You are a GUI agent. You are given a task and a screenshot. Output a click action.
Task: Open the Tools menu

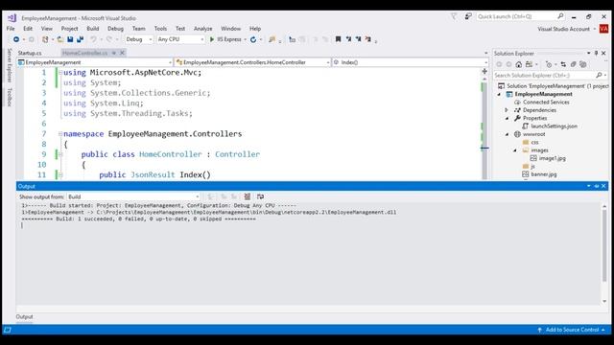coord(160,29)
